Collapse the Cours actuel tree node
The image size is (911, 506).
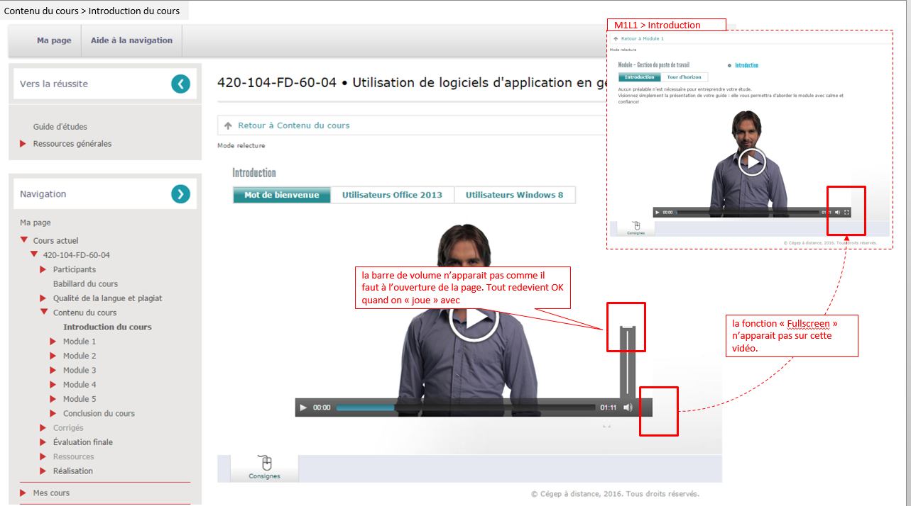pos(24,240)
